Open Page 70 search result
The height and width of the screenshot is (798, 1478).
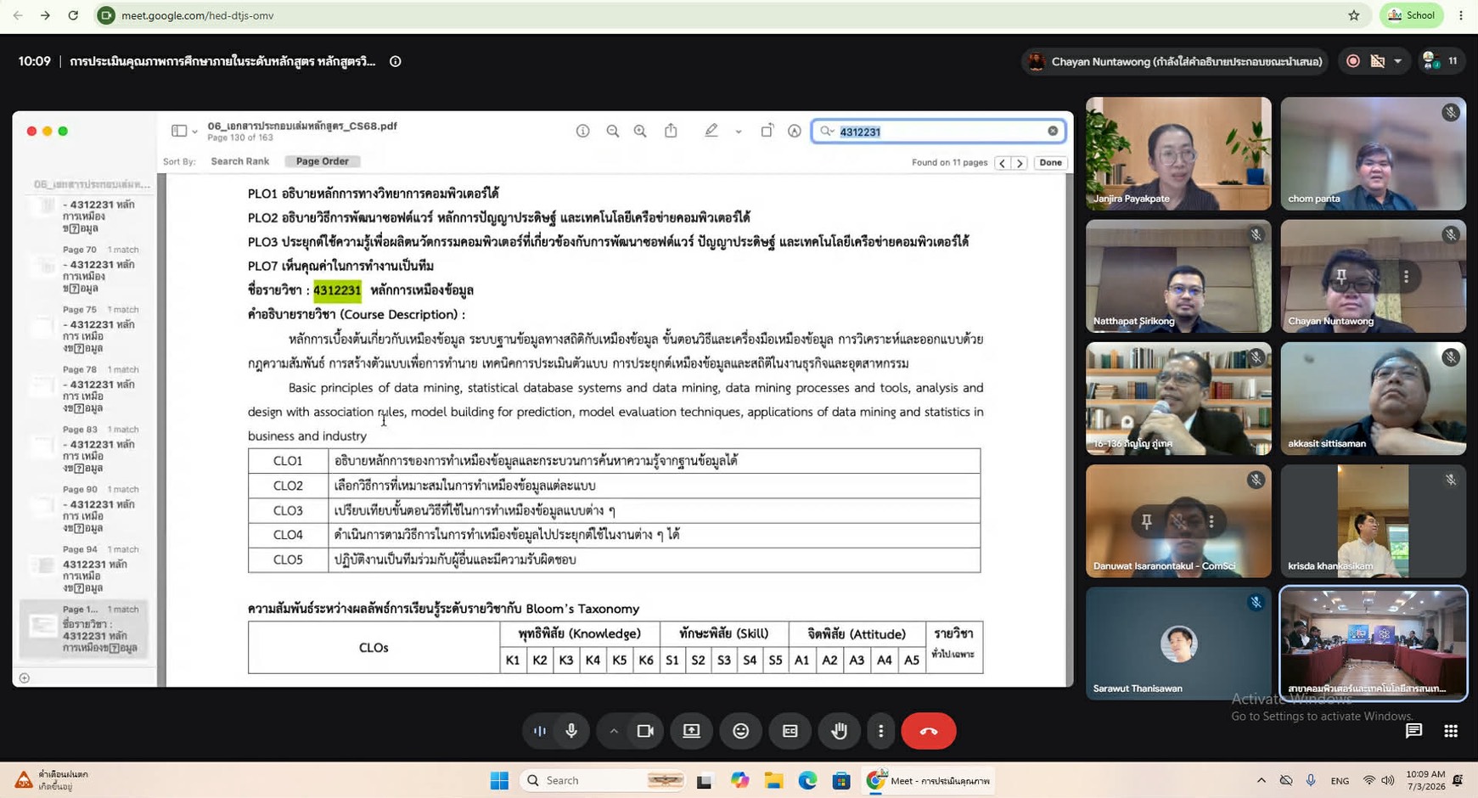pos(84,270)
